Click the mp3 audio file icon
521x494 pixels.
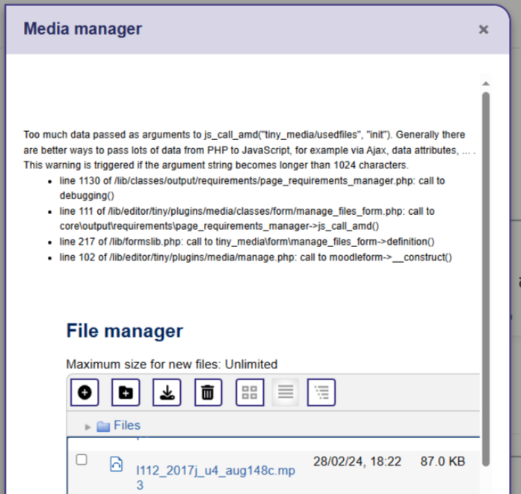pyautogui.click(x=117, y=464)
